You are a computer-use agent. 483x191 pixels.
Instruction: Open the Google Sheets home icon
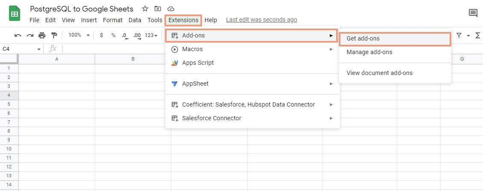click(15, 14)
